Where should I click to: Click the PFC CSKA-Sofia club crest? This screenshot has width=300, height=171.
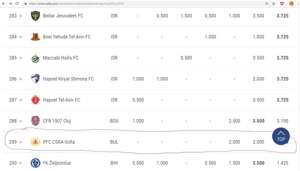[x=35, y=142]
